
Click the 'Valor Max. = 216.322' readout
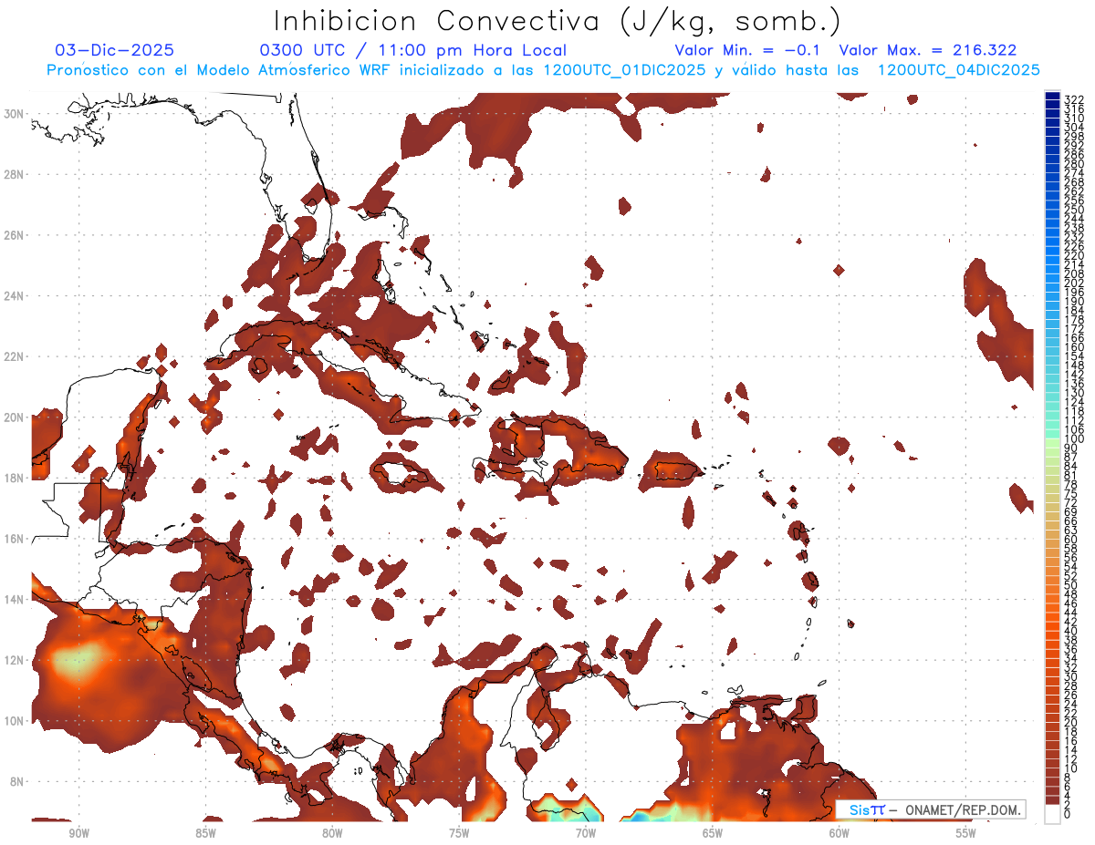tap(928, 51)
